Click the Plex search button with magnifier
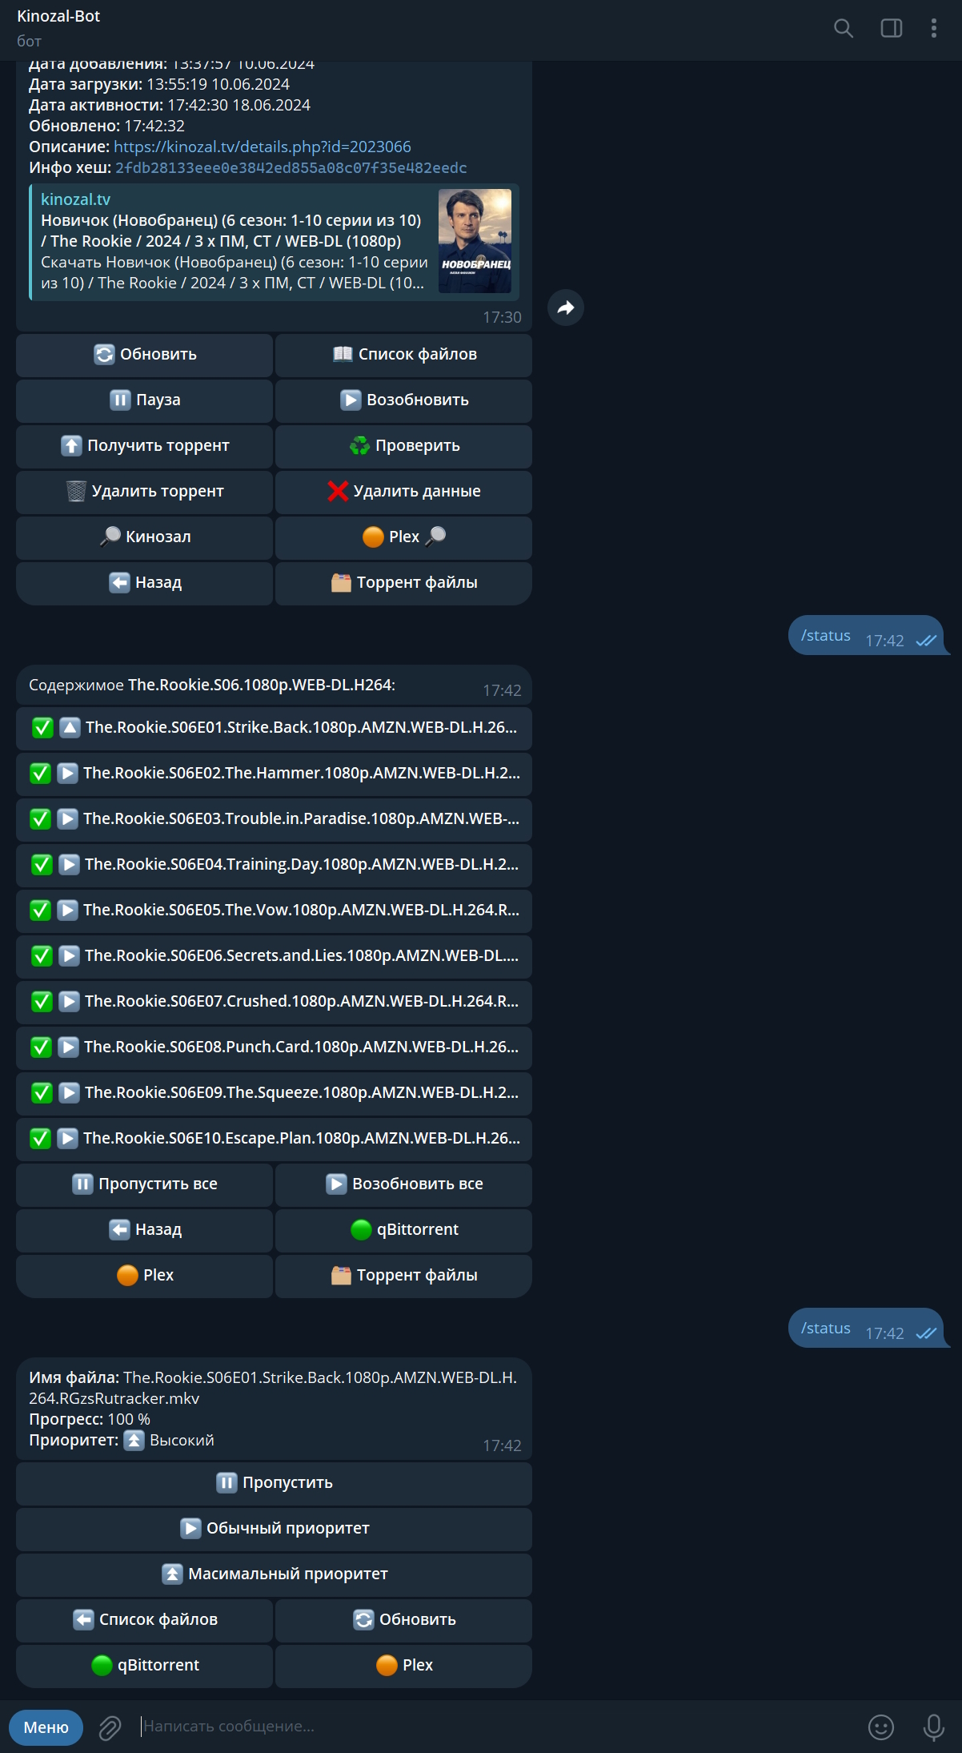 [403, 537]
